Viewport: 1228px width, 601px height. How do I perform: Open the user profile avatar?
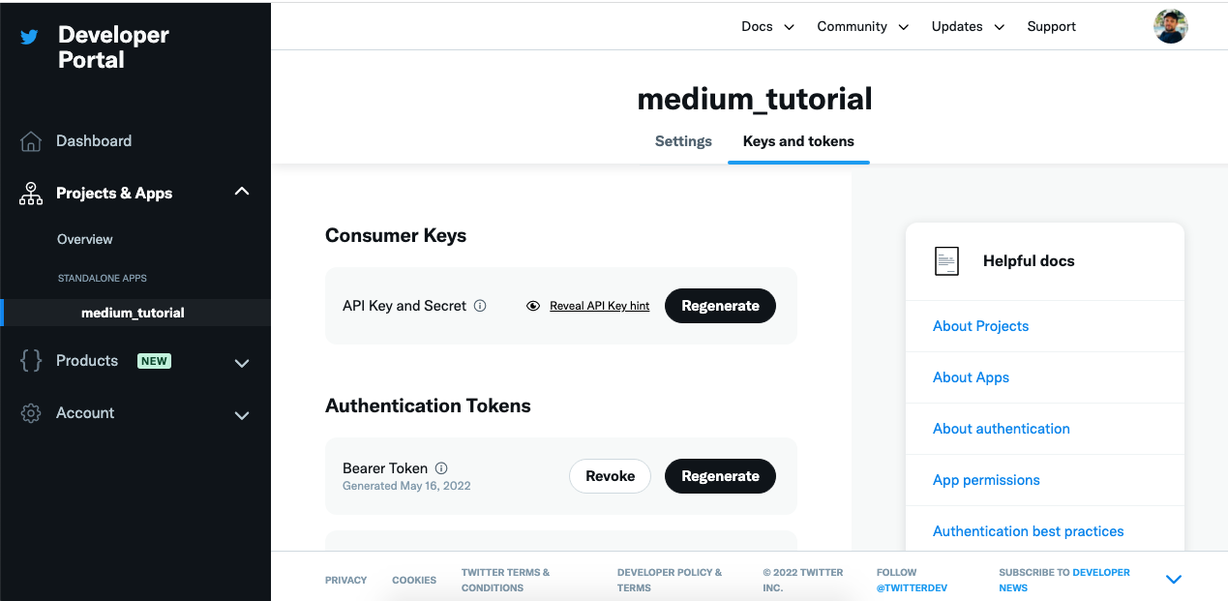tap(1171, 26)
